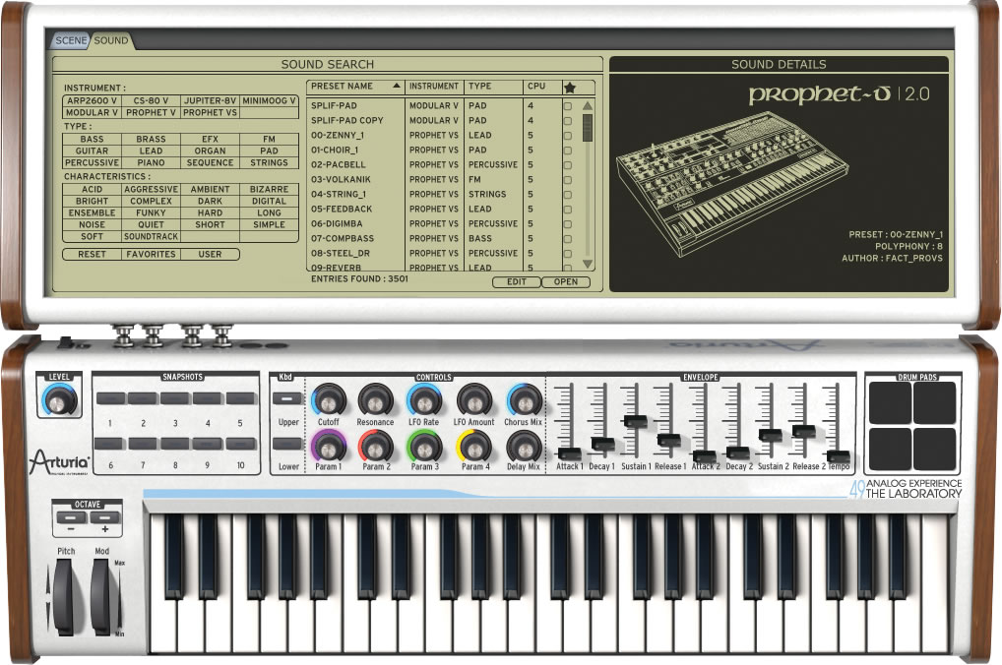
Task: Click the preset list scrollbar thumb
Action: point(588,127)
